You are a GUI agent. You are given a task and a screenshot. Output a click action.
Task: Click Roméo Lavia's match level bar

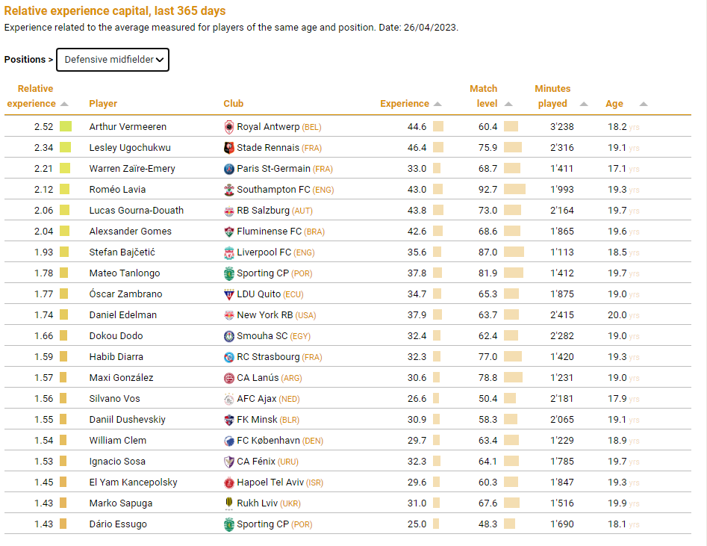pyautogui.click(x=514, y=190)
